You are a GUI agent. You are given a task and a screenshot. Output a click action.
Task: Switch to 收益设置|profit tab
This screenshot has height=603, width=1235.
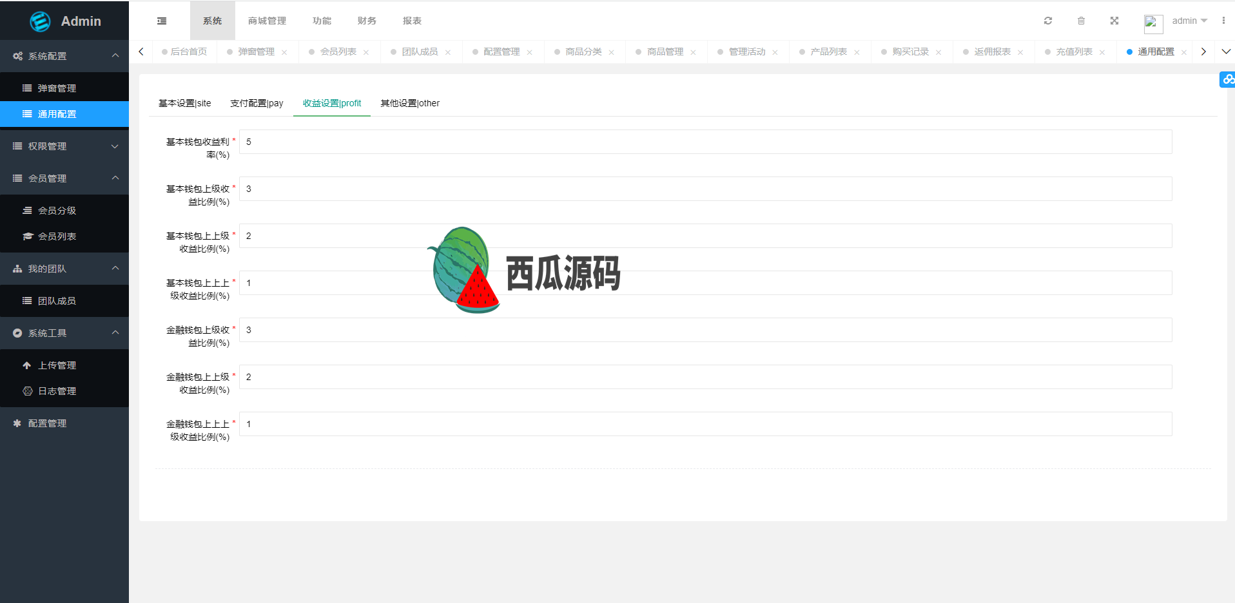332,103
